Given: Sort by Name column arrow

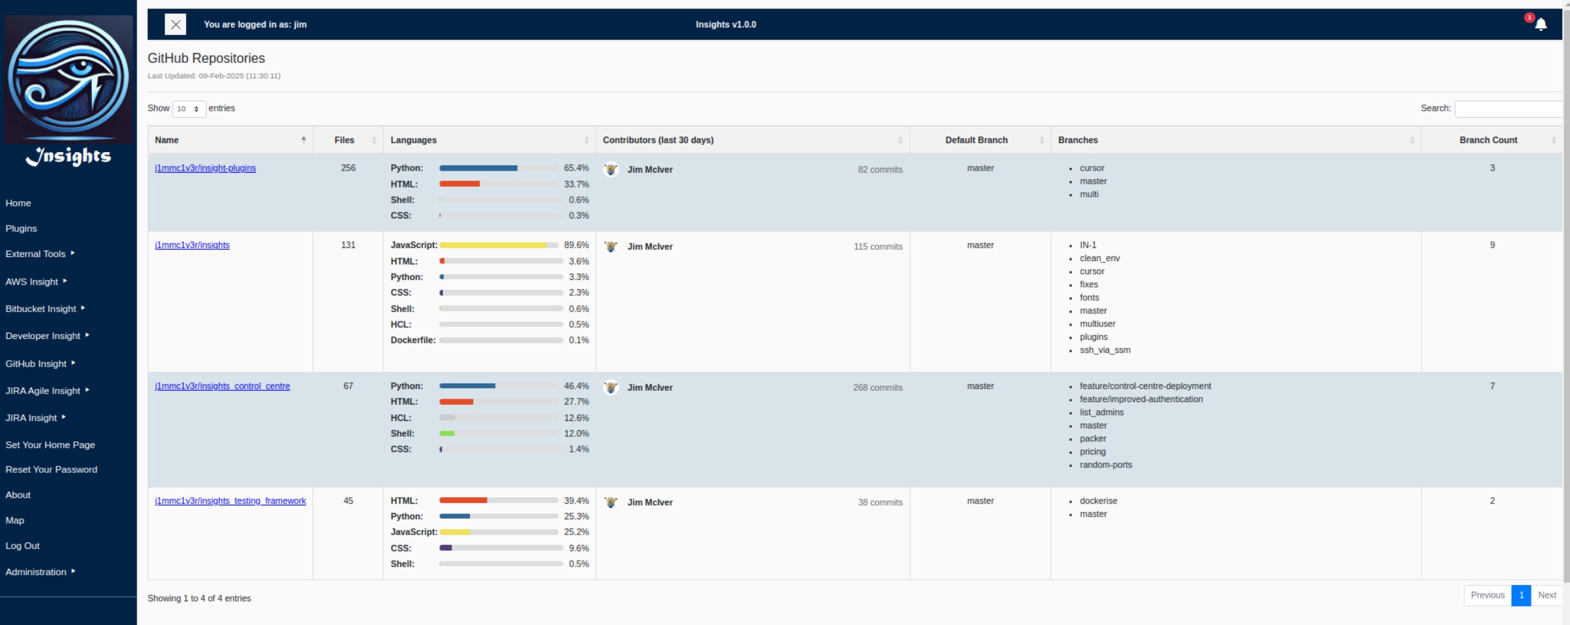Looking at the screenshot, I should [x=303, y=140].
